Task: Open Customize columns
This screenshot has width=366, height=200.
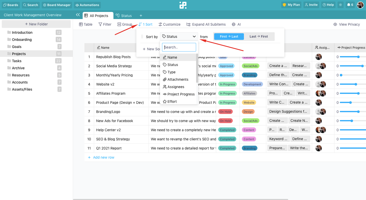Action: pos(169,24)
